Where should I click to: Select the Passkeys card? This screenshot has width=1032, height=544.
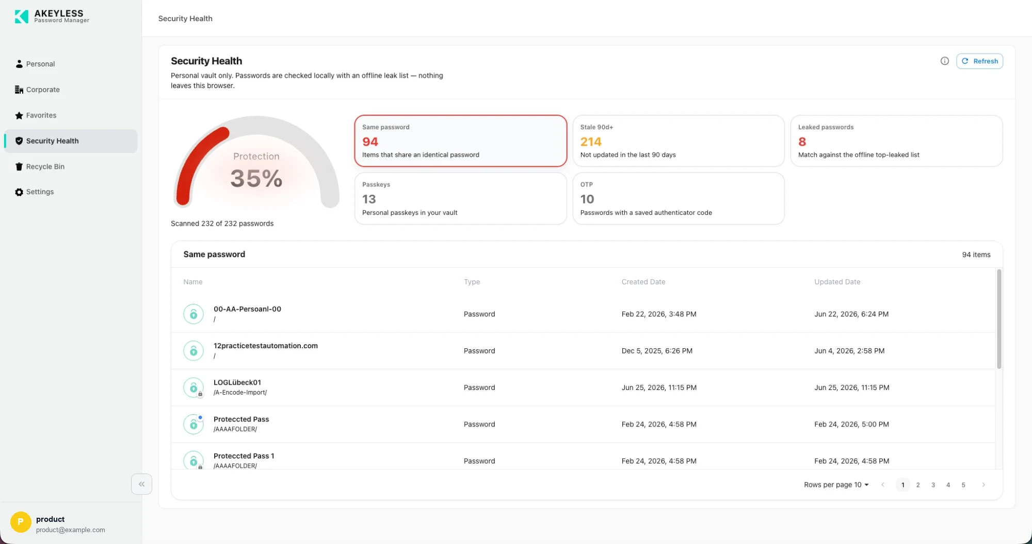coord(460,198)
